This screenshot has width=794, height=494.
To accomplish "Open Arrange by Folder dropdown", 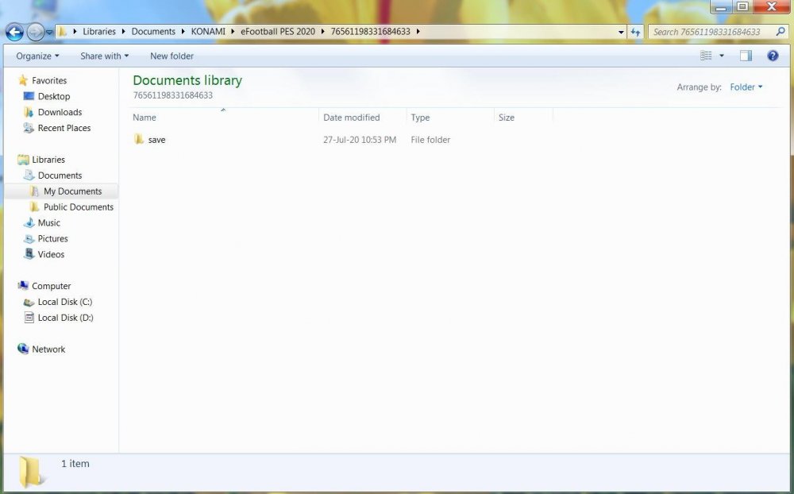I will pyautogui.click(x=746, y=87).
